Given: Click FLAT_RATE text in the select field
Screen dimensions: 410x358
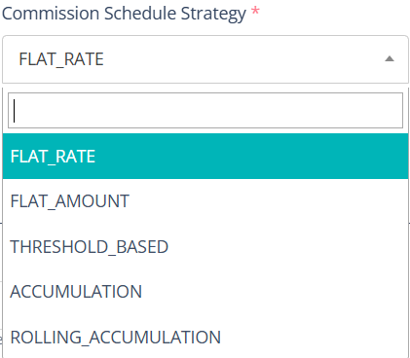Looking at the screenshot, I should coord(61,59).
